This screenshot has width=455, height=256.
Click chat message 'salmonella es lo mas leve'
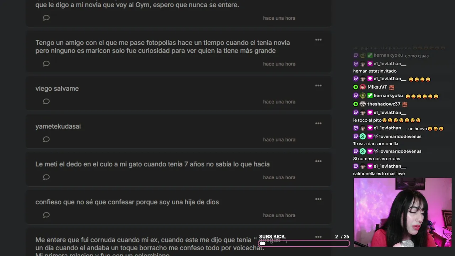[379, 174]
